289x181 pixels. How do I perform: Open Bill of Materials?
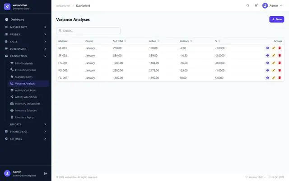click(x=28, y=63)
